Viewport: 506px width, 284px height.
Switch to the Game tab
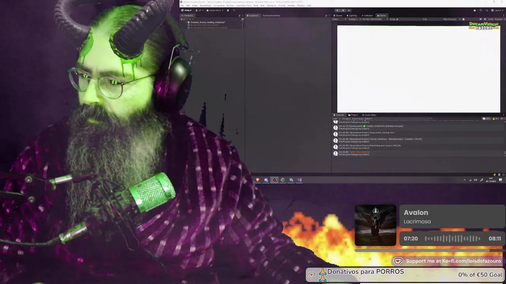point(381,15)
